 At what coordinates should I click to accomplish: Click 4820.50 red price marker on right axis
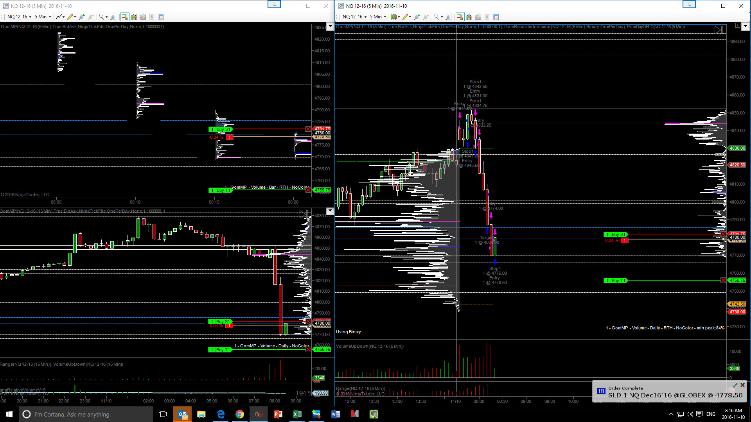point(737,165)
